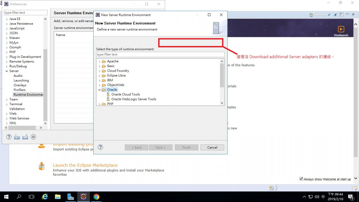This screenshot has width=359, height=202.
Task: Select Validation in Preferences tree
Action: pos(17,109)
